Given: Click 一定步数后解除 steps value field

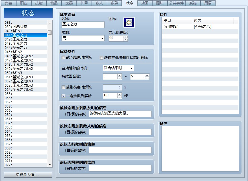Looking at the screenshot, I should coord(110,96).
